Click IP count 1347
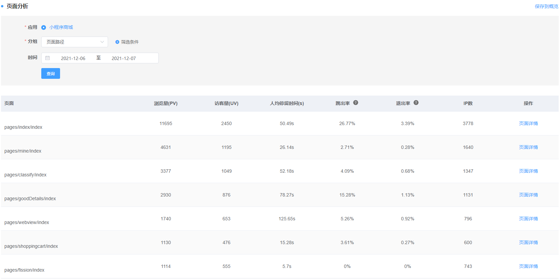 point(468,171)
